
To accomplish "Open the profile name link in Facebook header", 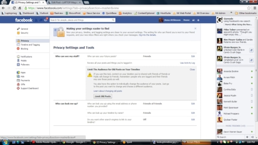I will coord(172,20).
